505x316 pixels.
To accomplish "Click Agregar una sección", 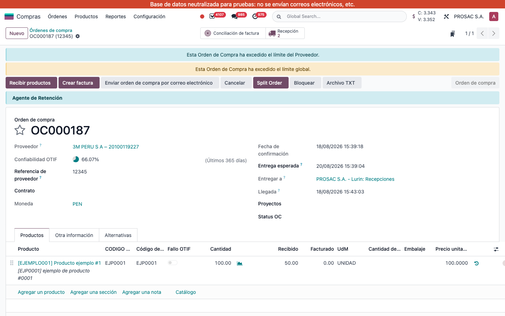I will click(x=93, y=292).
